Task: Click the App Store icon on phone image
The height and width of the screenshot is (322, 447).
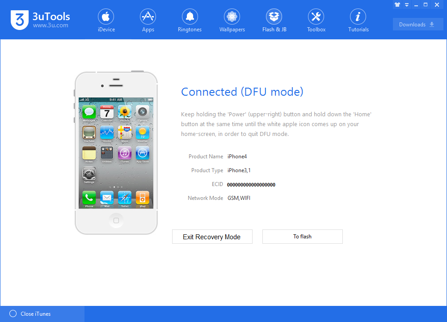Action: click(x=143, y=153)
